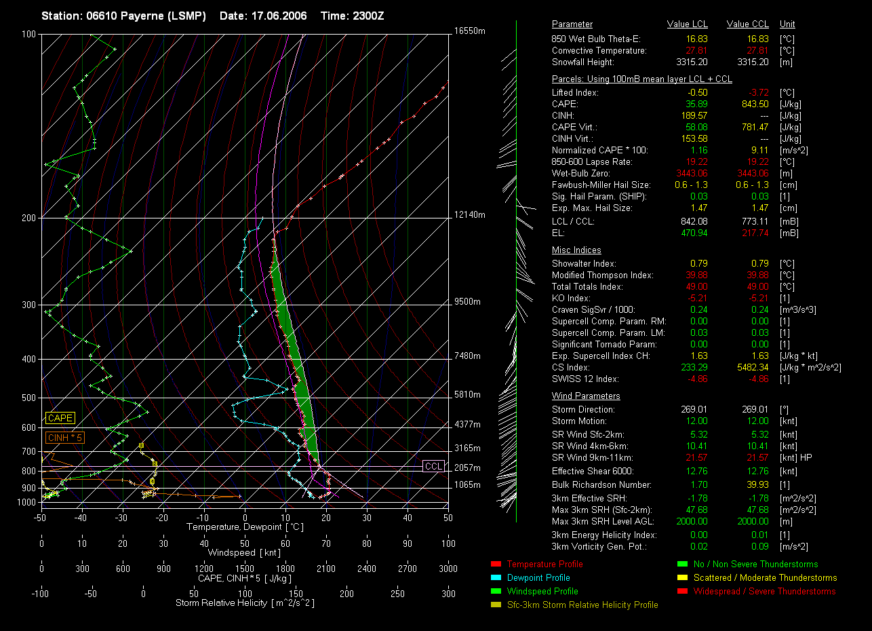
Task: Select the green Windspeed Profile legend swatch
Action: pyautogui.click(x=495, y=591)
